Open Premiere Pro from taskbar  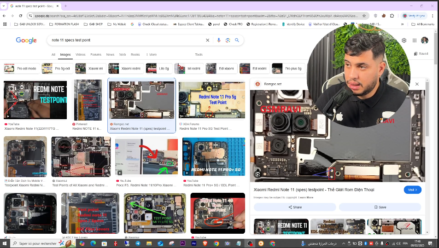(x=182, y=243)
